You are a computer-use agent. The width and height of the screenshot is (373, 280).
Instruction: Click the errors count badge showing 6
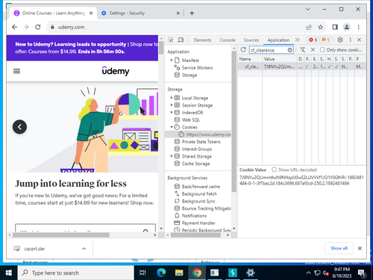click(313, 40)
